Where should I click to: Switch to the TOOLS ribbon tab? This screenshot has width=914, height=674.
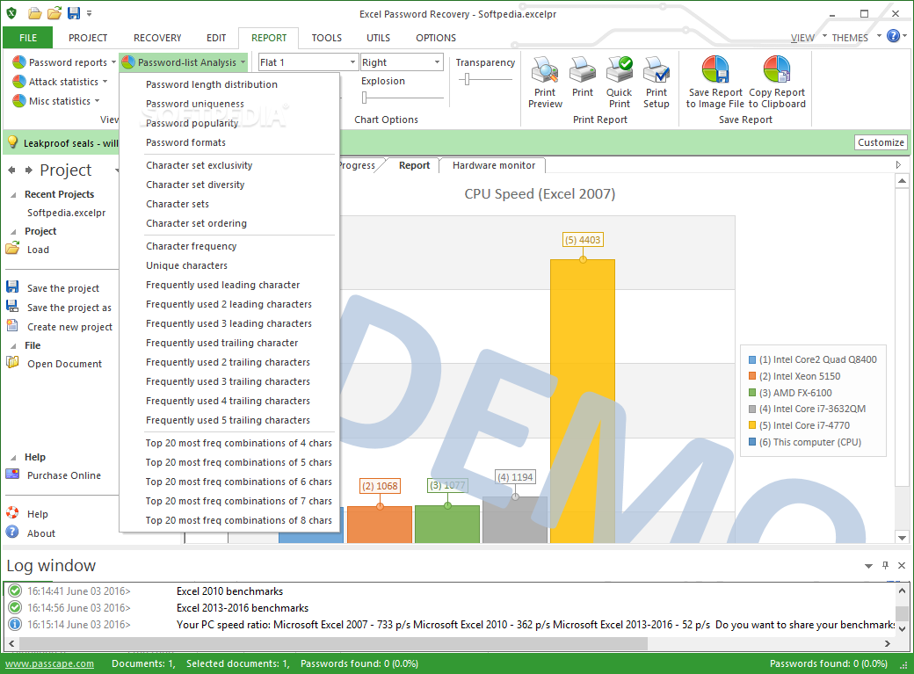[326, 38]
